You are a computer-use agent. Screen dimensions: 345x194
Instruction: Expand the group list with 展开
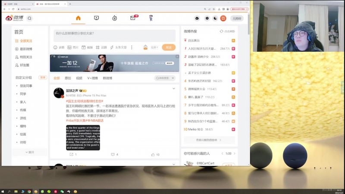point(30,152)
